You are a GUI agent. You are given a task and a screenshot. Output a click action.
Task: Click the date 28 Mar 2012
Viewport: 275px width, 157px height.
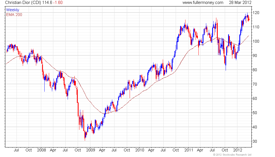(240, 3)
